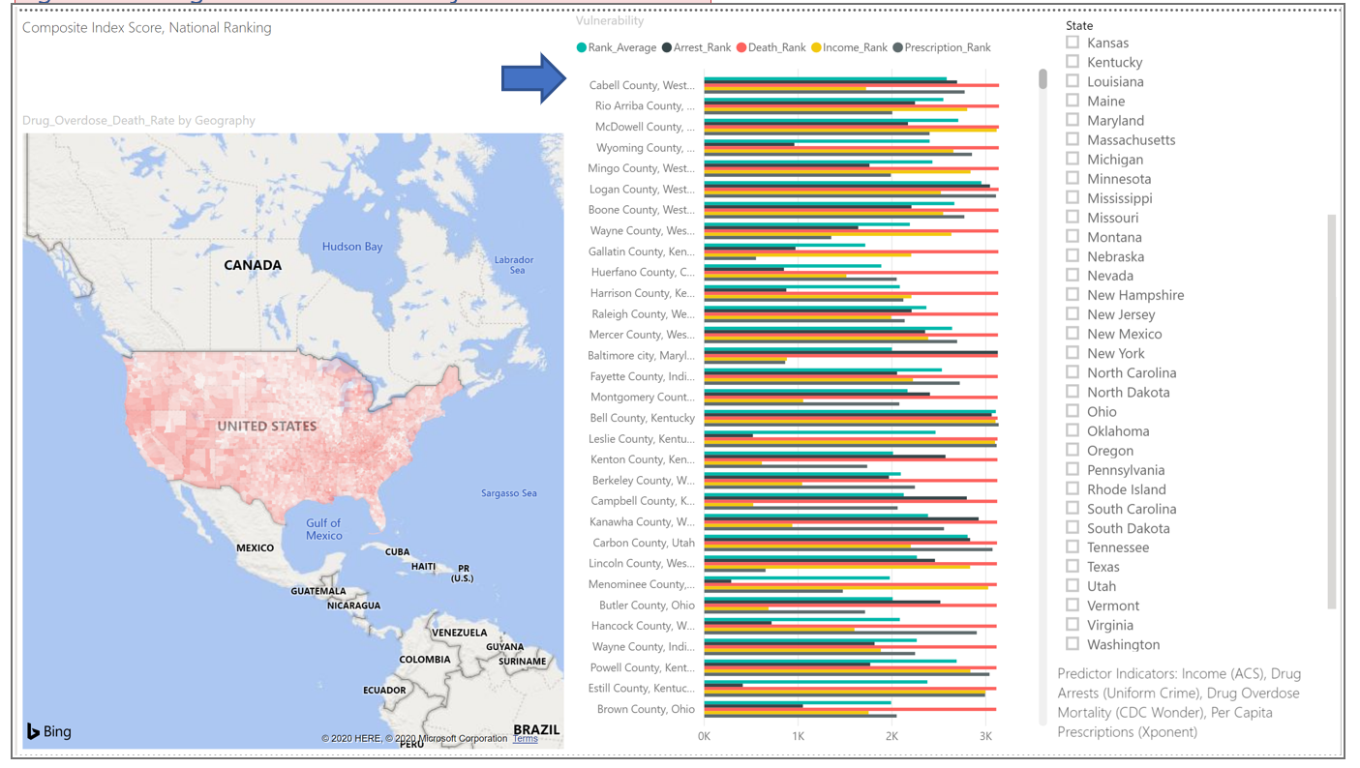Toggle Rank_Average legend marker
The image size is (1360, 768).
coord(582,47)
